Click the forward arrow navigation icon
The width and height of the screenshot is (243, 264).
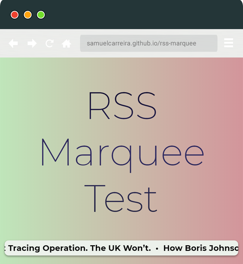[x=32, y=43]
